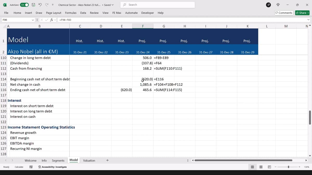This screenshot has height=175, width=312.
Task: Click Accessibility: Investigate in status bar
Action: [53, 167]
